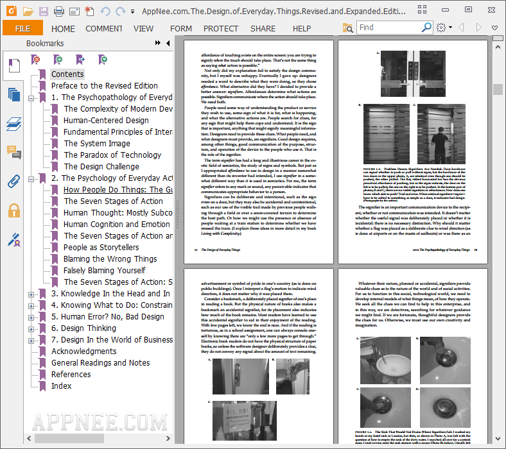The height and width of the screenshot is (449, 506).
Task: Expand chapter 6 Design Thinking bookmark
Action: point(31,330)
